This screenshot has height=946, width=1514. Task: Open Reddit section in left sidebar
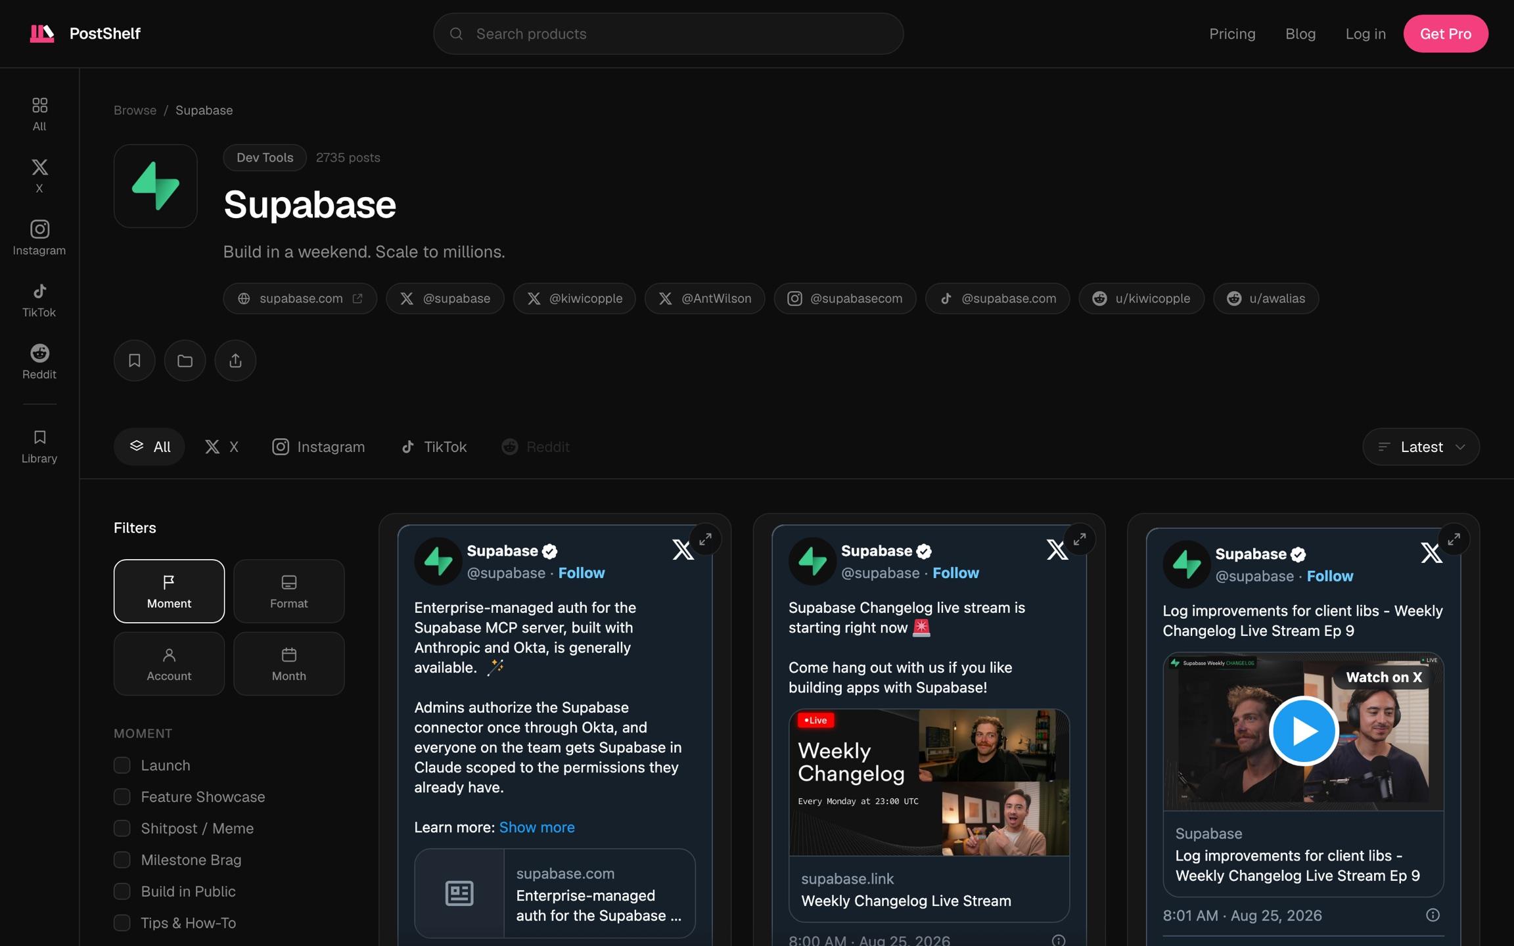point(39,361)
